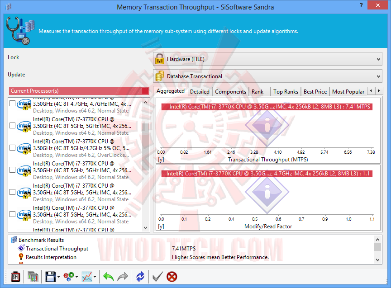Click the red 7.41MTPS throughput bar

tap(267, 107)
